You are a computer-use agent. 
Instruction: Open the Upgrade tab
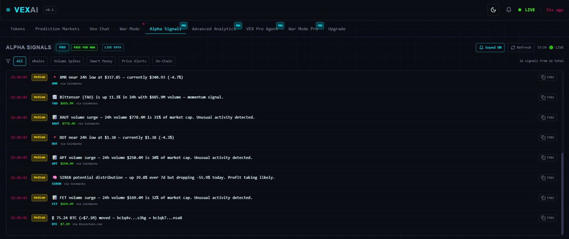(337, 29)
